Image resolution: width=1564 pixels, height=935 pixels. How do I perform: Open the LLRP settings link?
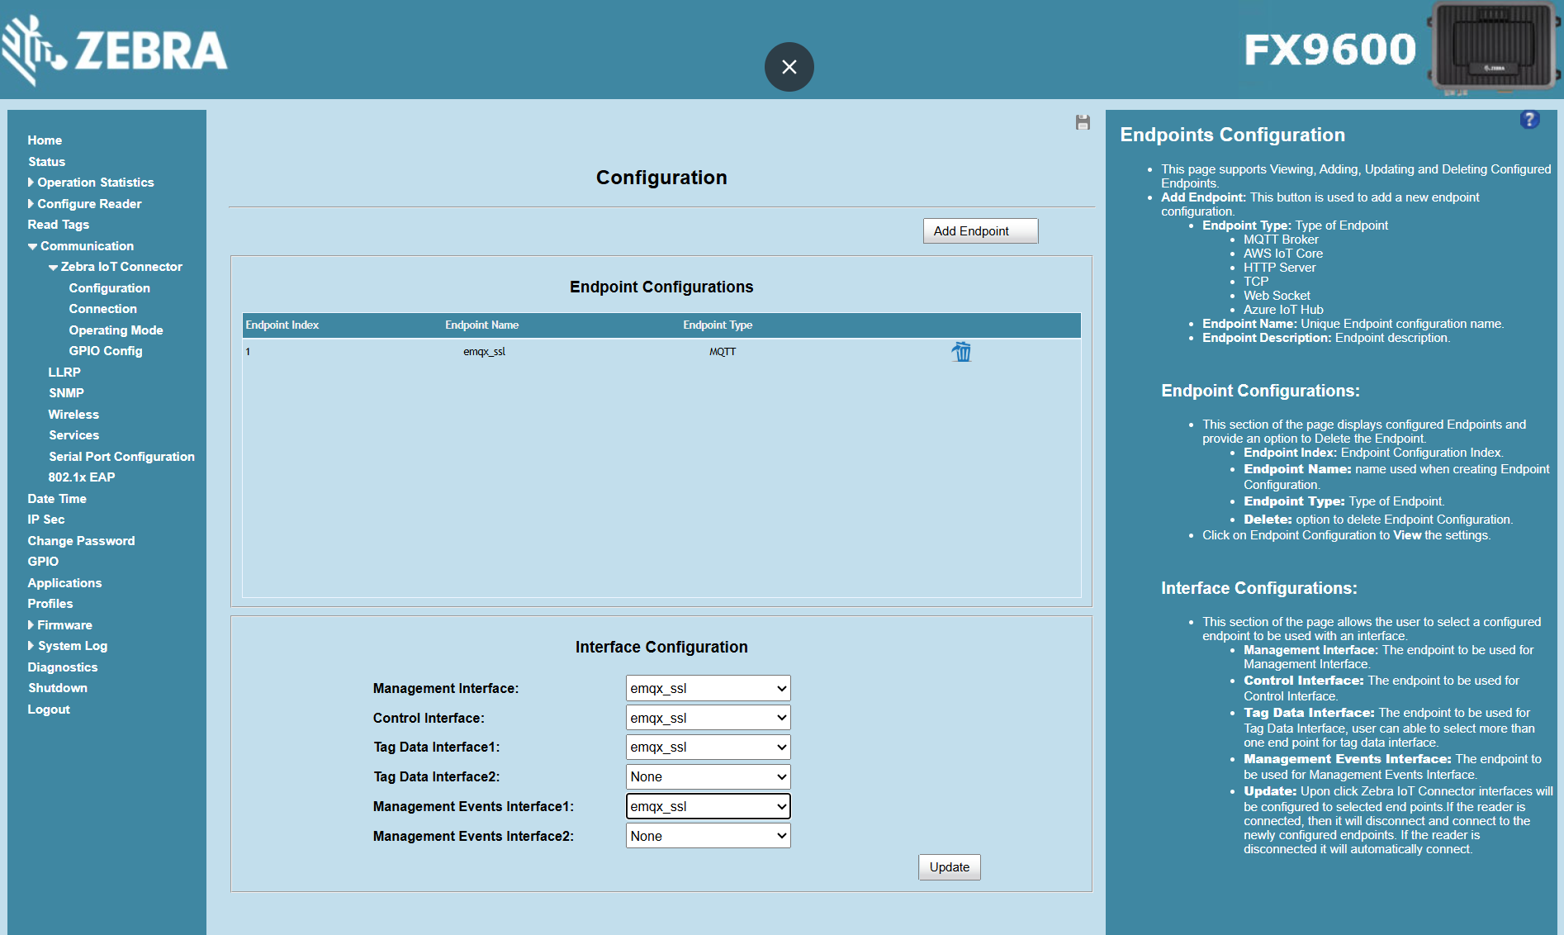[x=64, y=373]
